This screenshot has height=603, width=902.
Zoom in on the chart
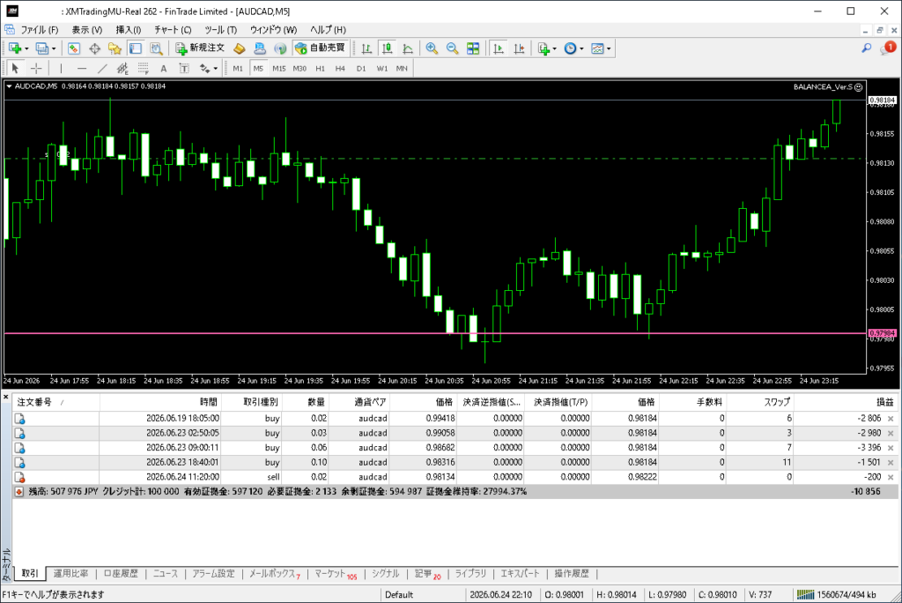[432, 48]
